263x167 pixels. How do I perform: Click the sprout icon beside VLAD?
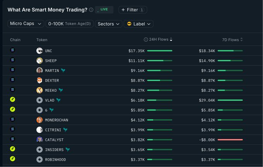(58, 100)
